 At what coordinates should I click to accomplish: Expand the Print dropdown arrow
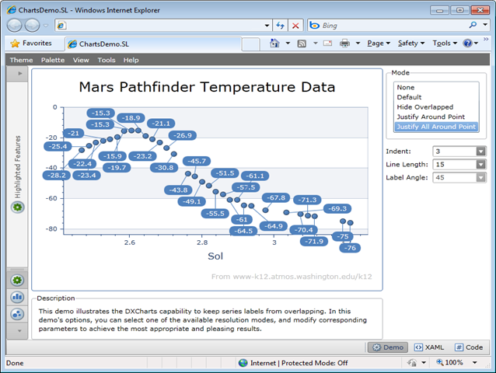click(358, 44)
